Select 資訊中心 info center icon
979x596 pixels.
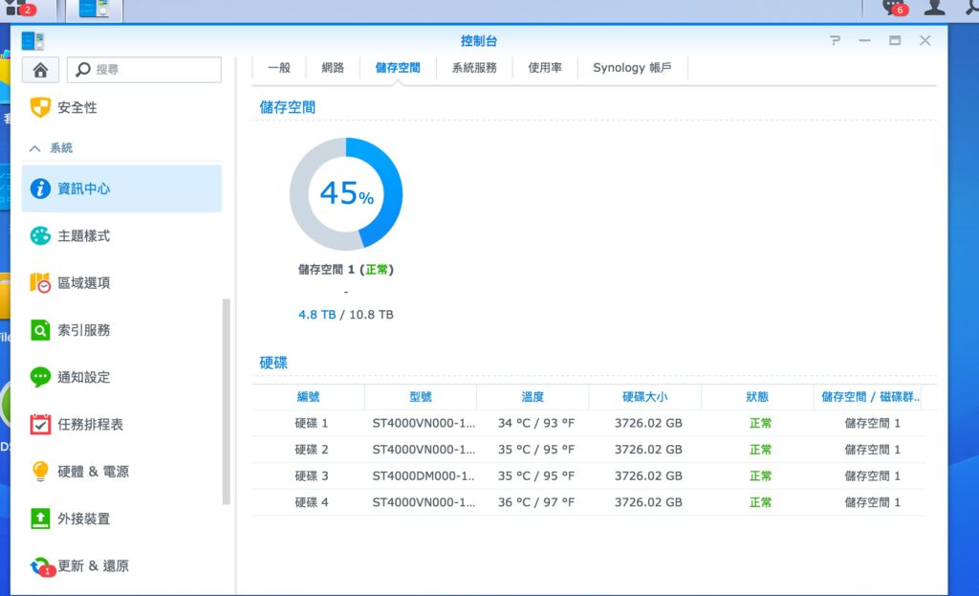40,188
